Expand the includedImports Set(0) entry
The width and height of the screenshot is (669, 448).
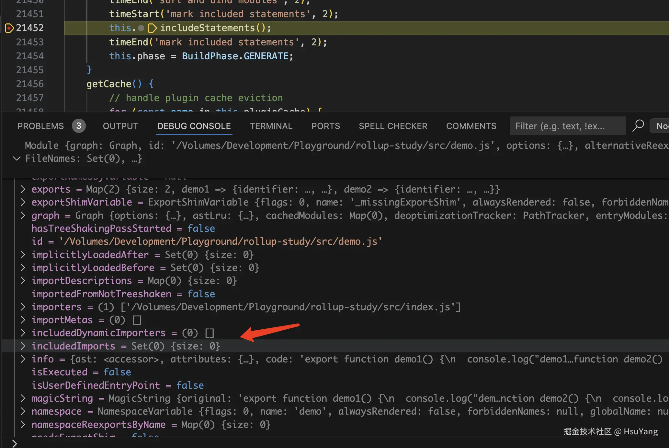tap(23, 346)
